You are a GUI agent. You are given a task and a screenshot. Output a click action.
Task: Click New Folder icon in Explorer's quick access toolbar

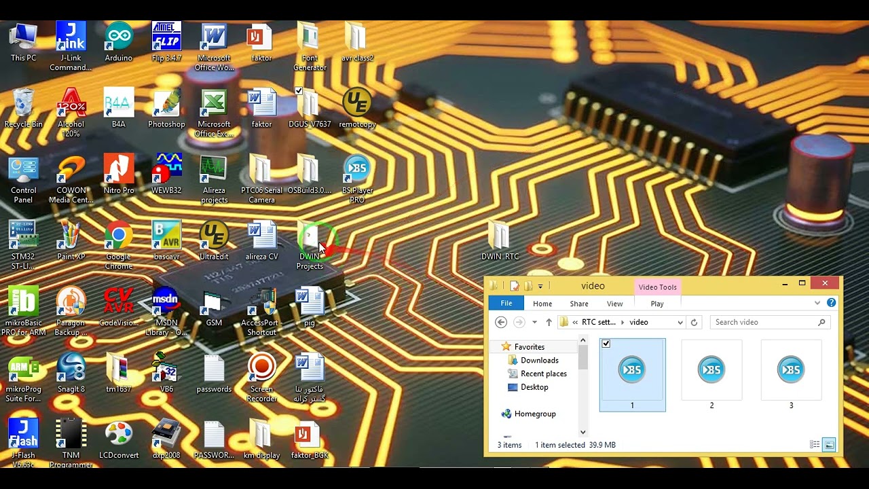pyautogui.click(x=528, y=286)
